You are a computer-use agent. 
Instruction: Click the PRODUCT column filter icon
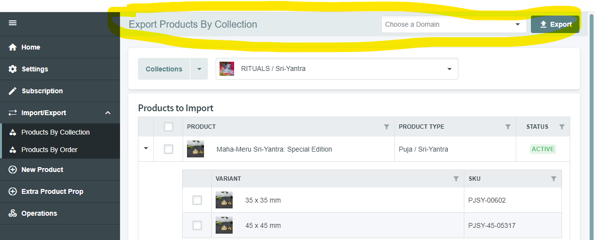click(x=387, y=127)
